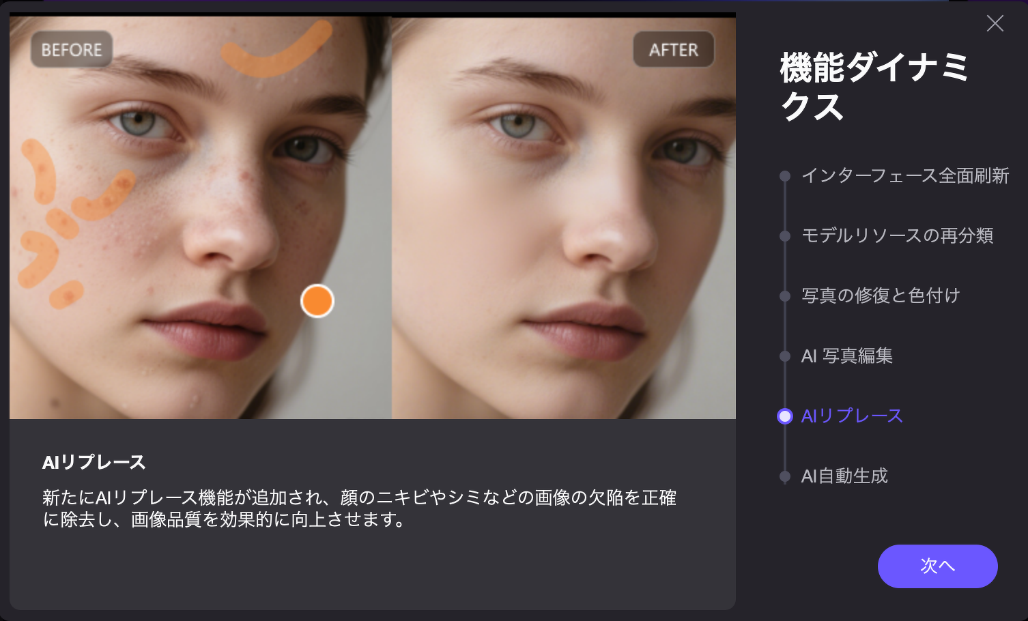Select AI 写真編集 item
The height and width of the screenshot is (621, 1028).
tap(847, 356)
